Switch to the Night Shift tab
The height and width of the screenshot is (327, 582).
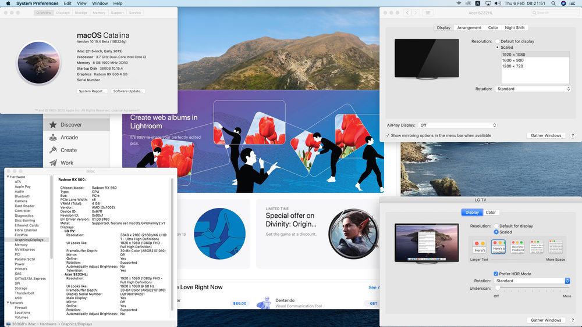pos(514,27)
